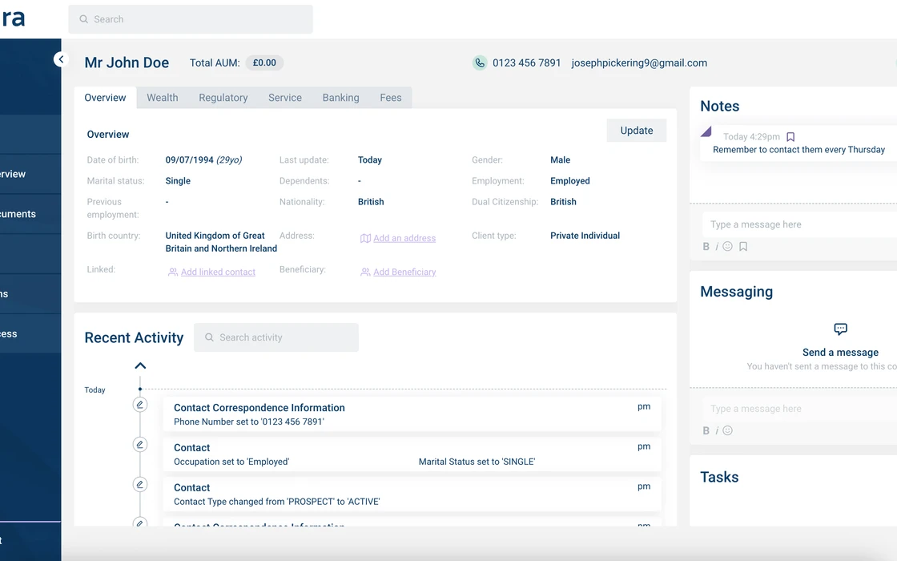
Task: Click the note 'Remember to contact them every Thursday'
Action: 798,150
